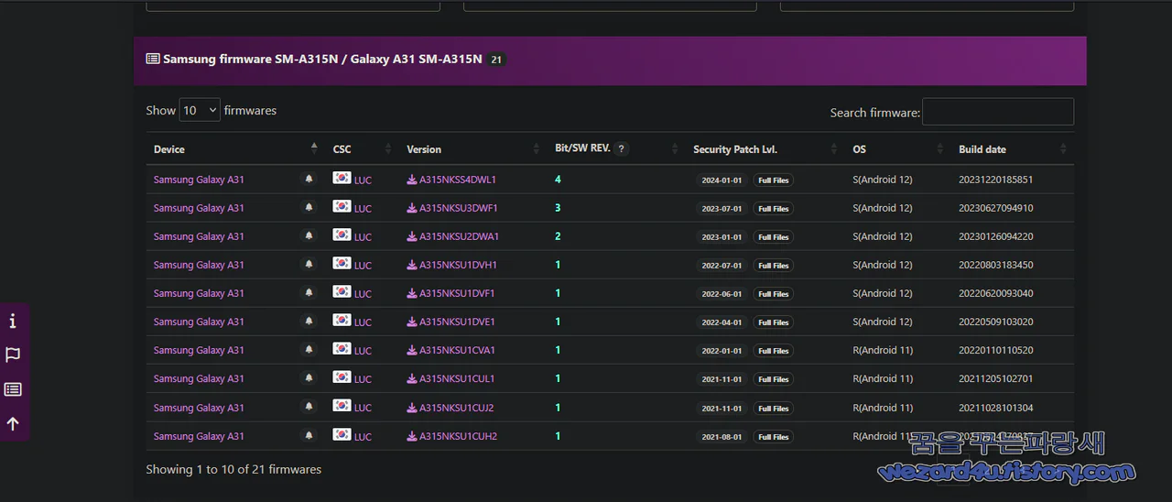This screenshot has width=1172, height=502.
Task: Sort table by Security Patch Lvl. column
Action: (x=765, y=149)
